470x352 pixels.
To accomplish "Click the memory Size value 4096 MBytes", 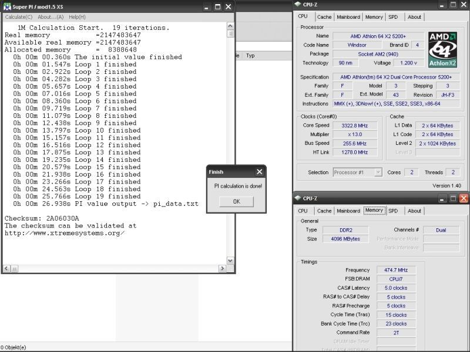I will (x=345, y=239).
